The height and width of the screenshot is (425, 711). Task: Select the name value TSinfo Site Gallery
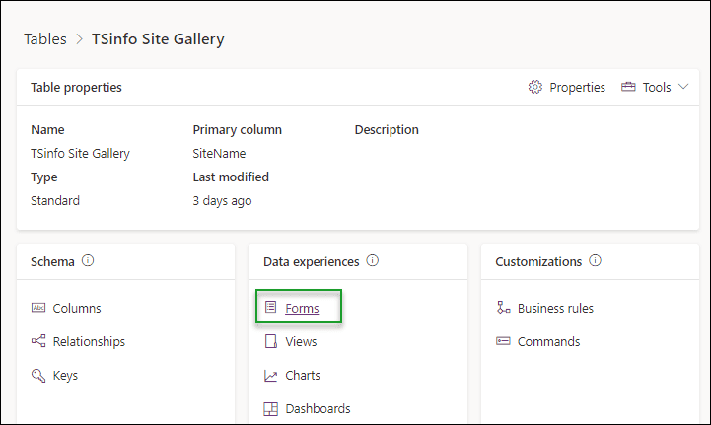coord(80,153)
